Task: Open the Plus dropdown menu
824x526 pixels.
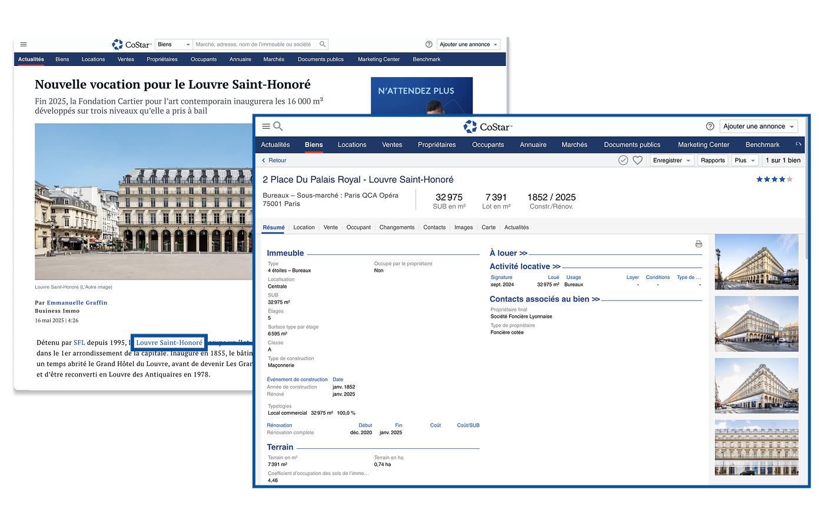Action: click(745, 160)
